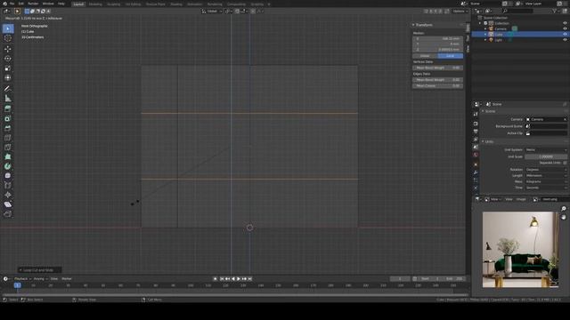Screen dimensions: 570x320
Task: Toggle visibility of Camera in outliner
Action: [x=565, y=28]
